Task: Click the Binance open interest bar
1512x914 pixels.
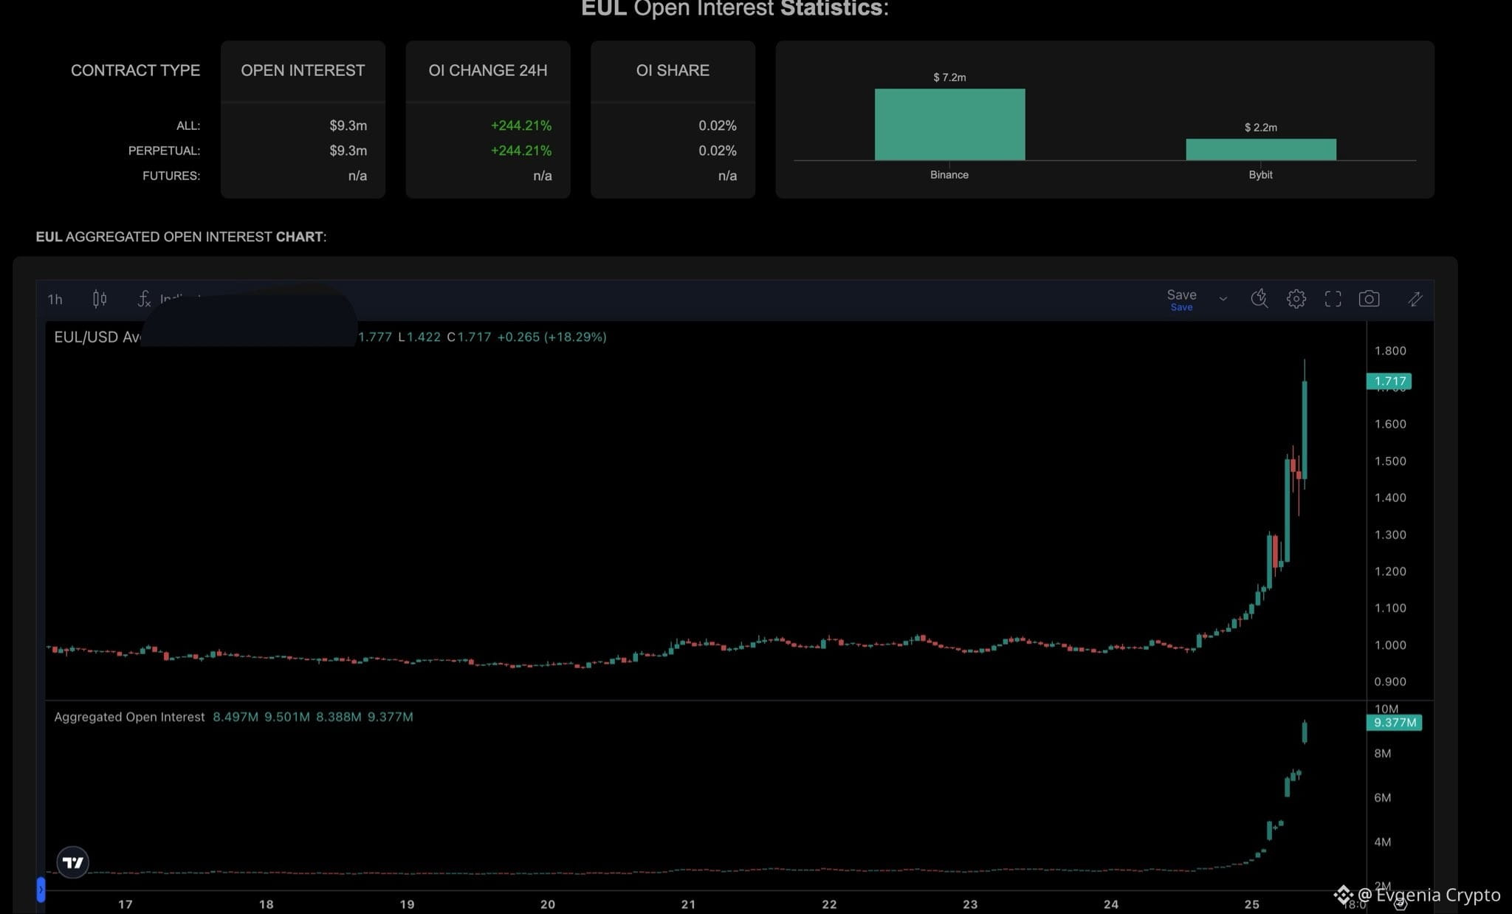Action: [949, 124]
